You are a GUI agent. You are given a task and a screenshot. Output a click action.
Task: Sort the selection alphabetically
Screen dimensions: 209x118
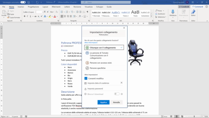(84, 12)
